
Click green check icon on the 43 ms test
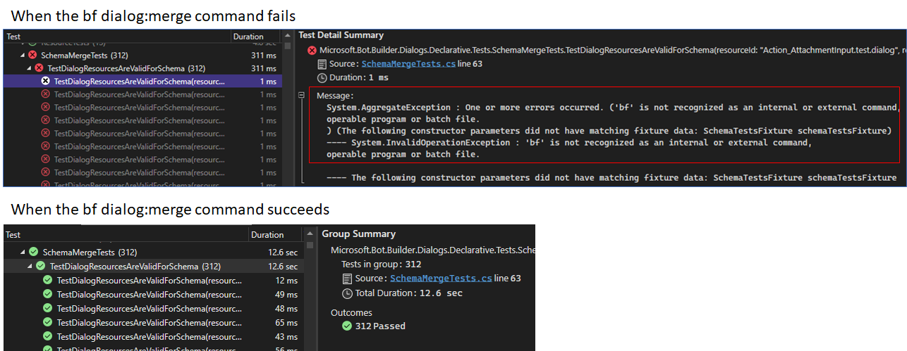[48, 336]
